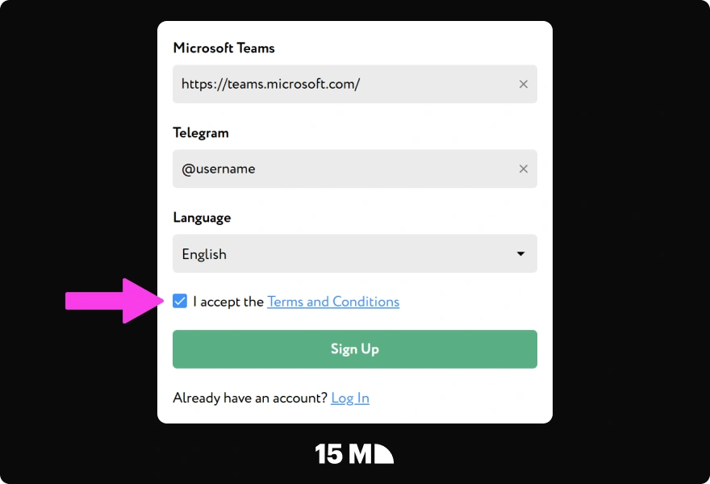Image resolution: width=710 pixels, height=484 pixels.
Task: Click the green Sign Up button
Action: click(354, 349)
